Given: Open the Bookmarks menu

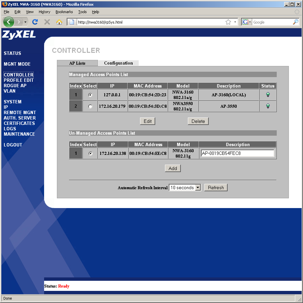Looking at the screenshot, I should [x=64, y=12].
